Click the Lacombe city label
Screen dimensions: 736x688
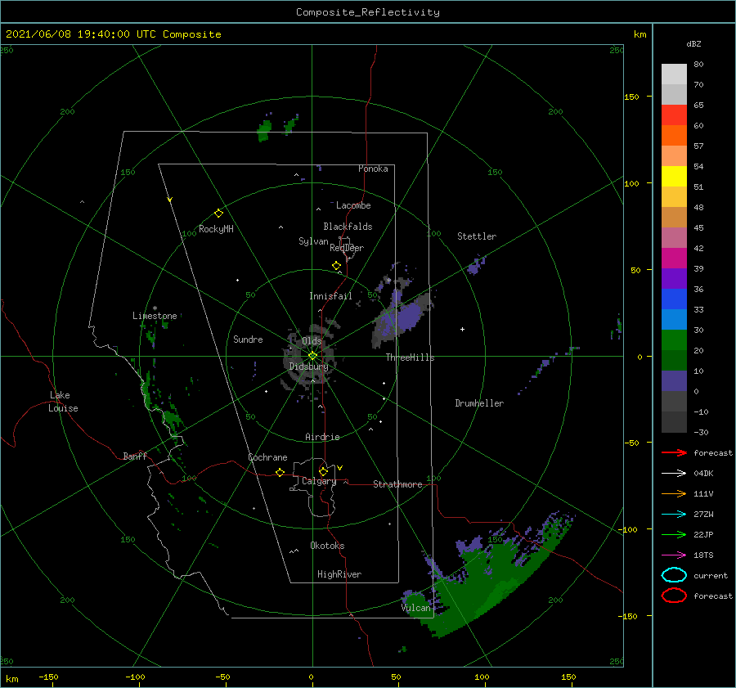[x=353, y=205]
